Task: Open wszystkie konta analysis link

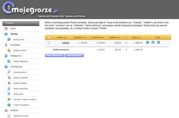Action: click(x=21, y=116)
